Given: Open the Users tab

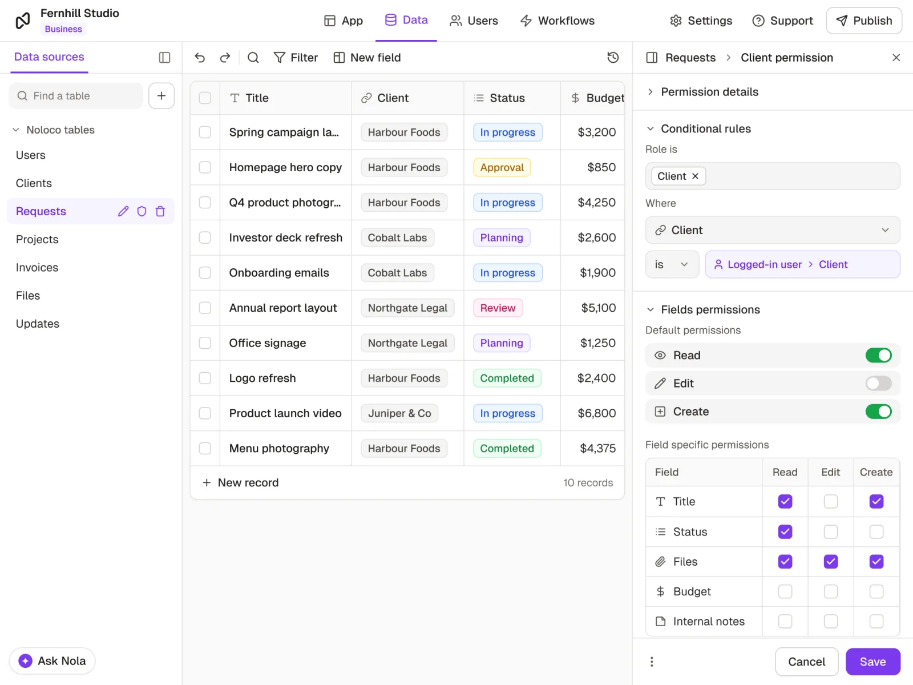Looking at the screenshot, I should (474, 21).
